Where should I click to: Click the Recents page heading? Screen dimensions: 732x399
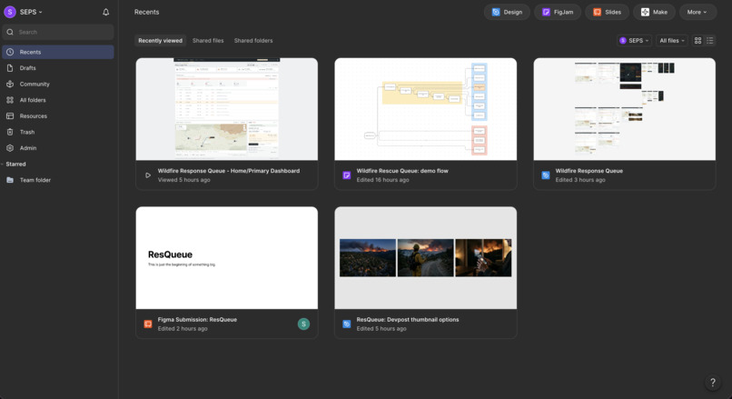tap(146, 12)
